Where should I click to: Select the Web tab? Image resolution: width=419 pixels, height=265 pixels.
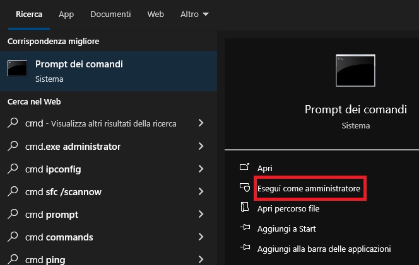tap(155, 14)
